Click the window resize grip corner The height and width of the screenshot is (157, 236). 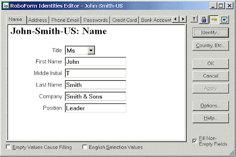(x=232, y=153)
